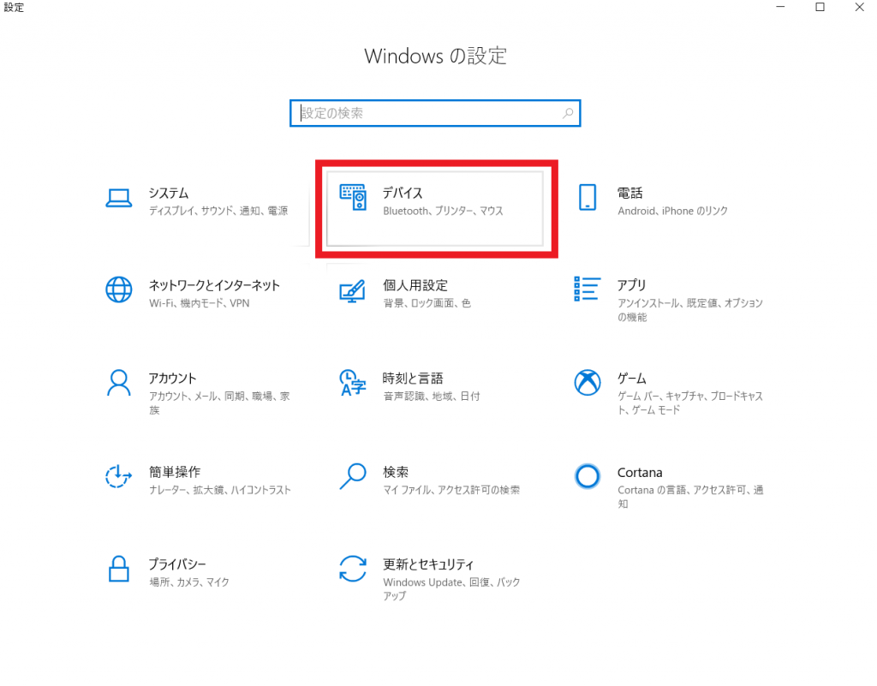This screenshot has width=877, height=686.
Task: Open the システム laptop icon
Action: [x=118, y=198]
